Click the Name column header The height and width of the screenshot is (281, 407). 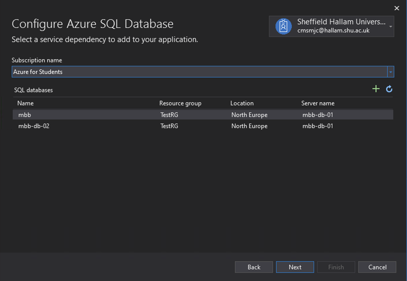(25, 103)
